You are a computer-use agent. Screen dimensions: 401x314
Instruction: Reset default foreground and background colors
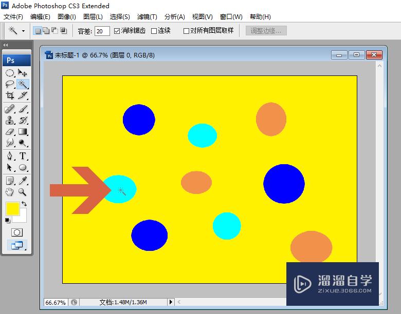pyautogui.click(x=8, y=221)
